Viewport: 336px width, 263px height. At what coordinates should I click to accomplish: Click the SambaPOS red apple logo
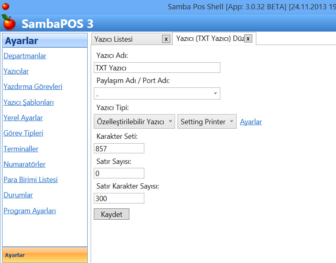click(8, 23)
